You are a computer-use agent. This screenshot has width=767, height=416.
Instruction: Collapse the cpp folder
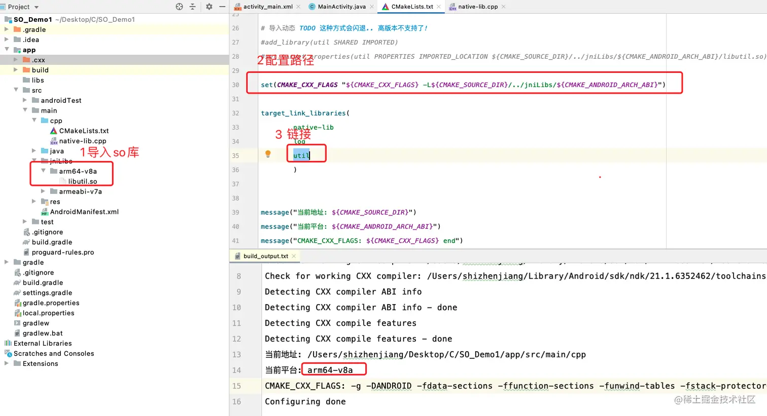34,121
